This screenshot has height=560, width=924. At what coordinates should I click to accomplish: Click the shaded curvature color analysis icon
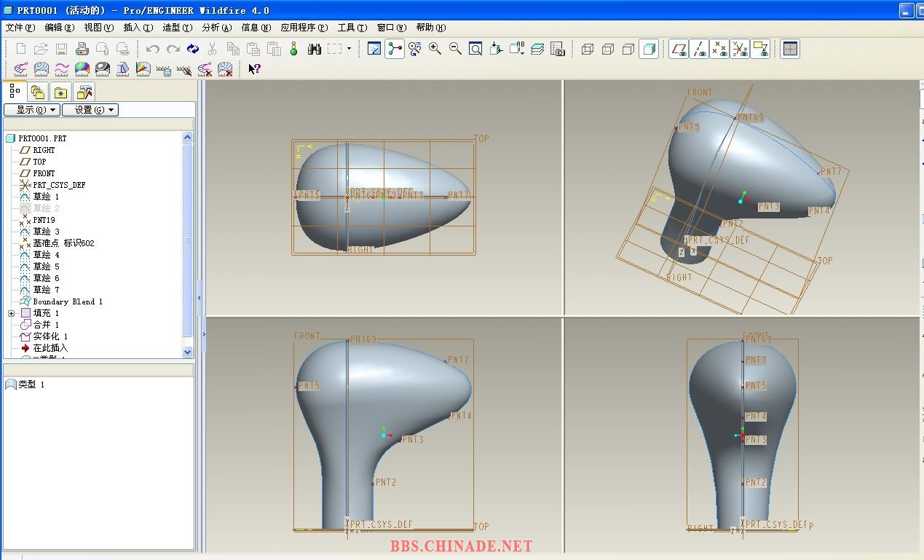click(x=82, y=69)
